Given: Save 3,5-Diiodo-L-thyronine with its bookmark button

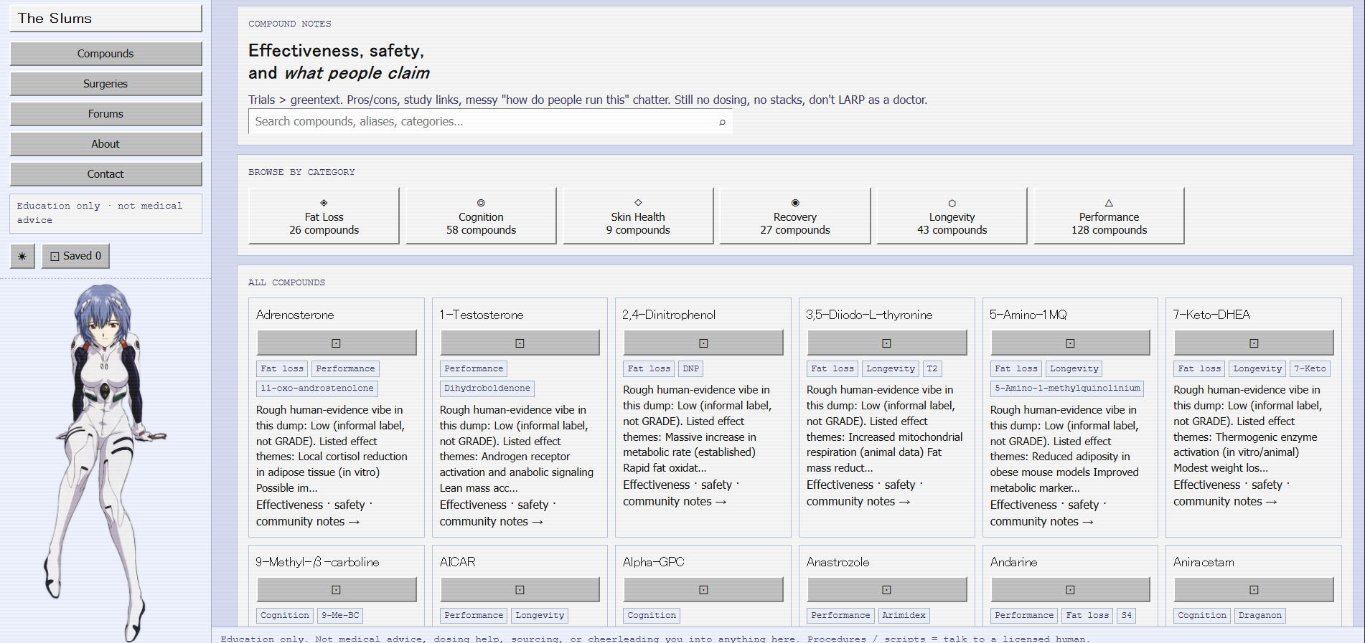Looking at the screenshot, I should click(887, 343).
